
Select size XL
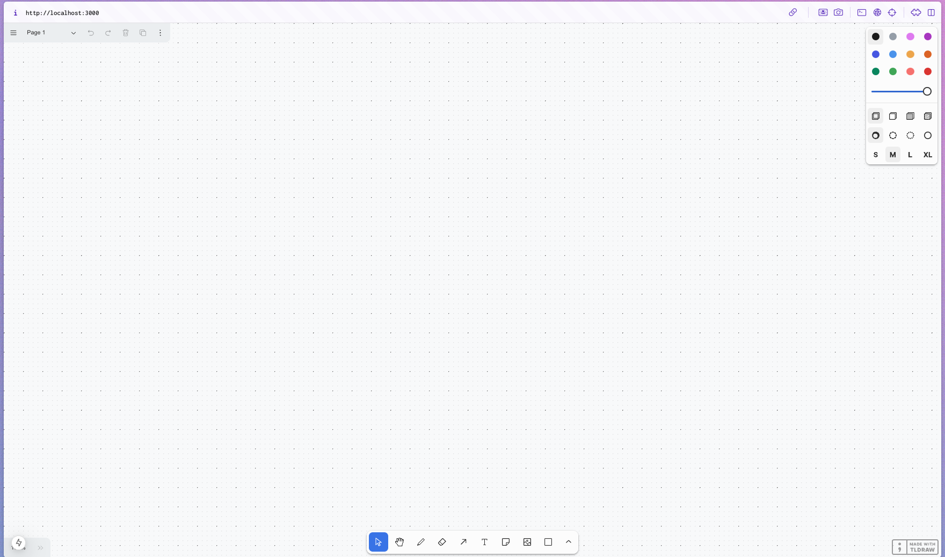(x=928, y=155)
